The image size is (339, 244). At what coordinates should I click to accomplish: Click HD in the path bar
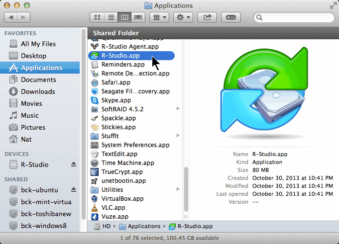102,226
